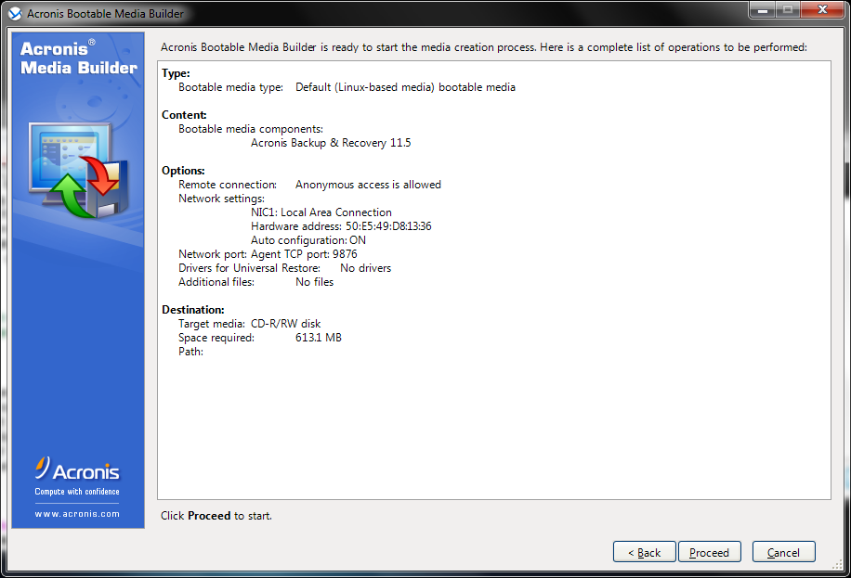This screenshot has width=851, height=578.
Task: Select 'Space required:' label
Action: (x=216, y=338)
